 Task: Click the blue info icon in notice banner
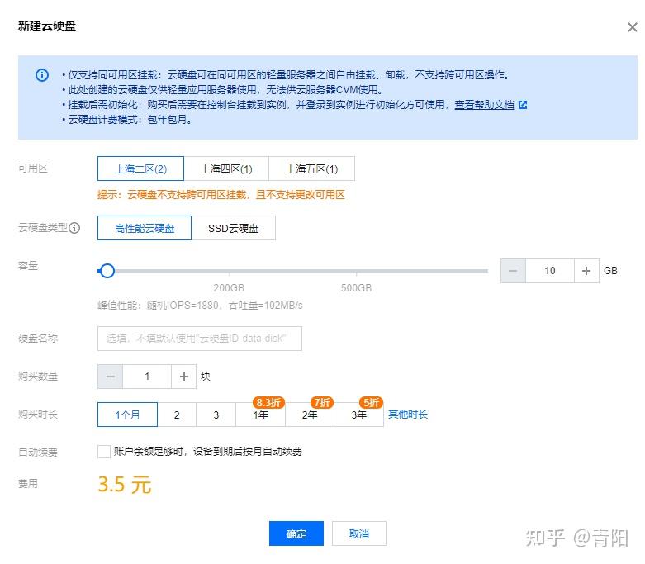pos(42,75)
